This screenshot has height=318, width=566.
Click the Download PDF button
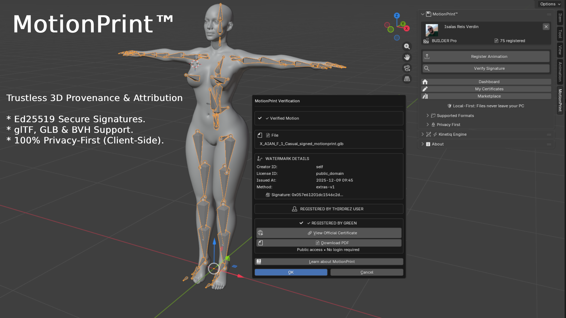pos(328,243)
